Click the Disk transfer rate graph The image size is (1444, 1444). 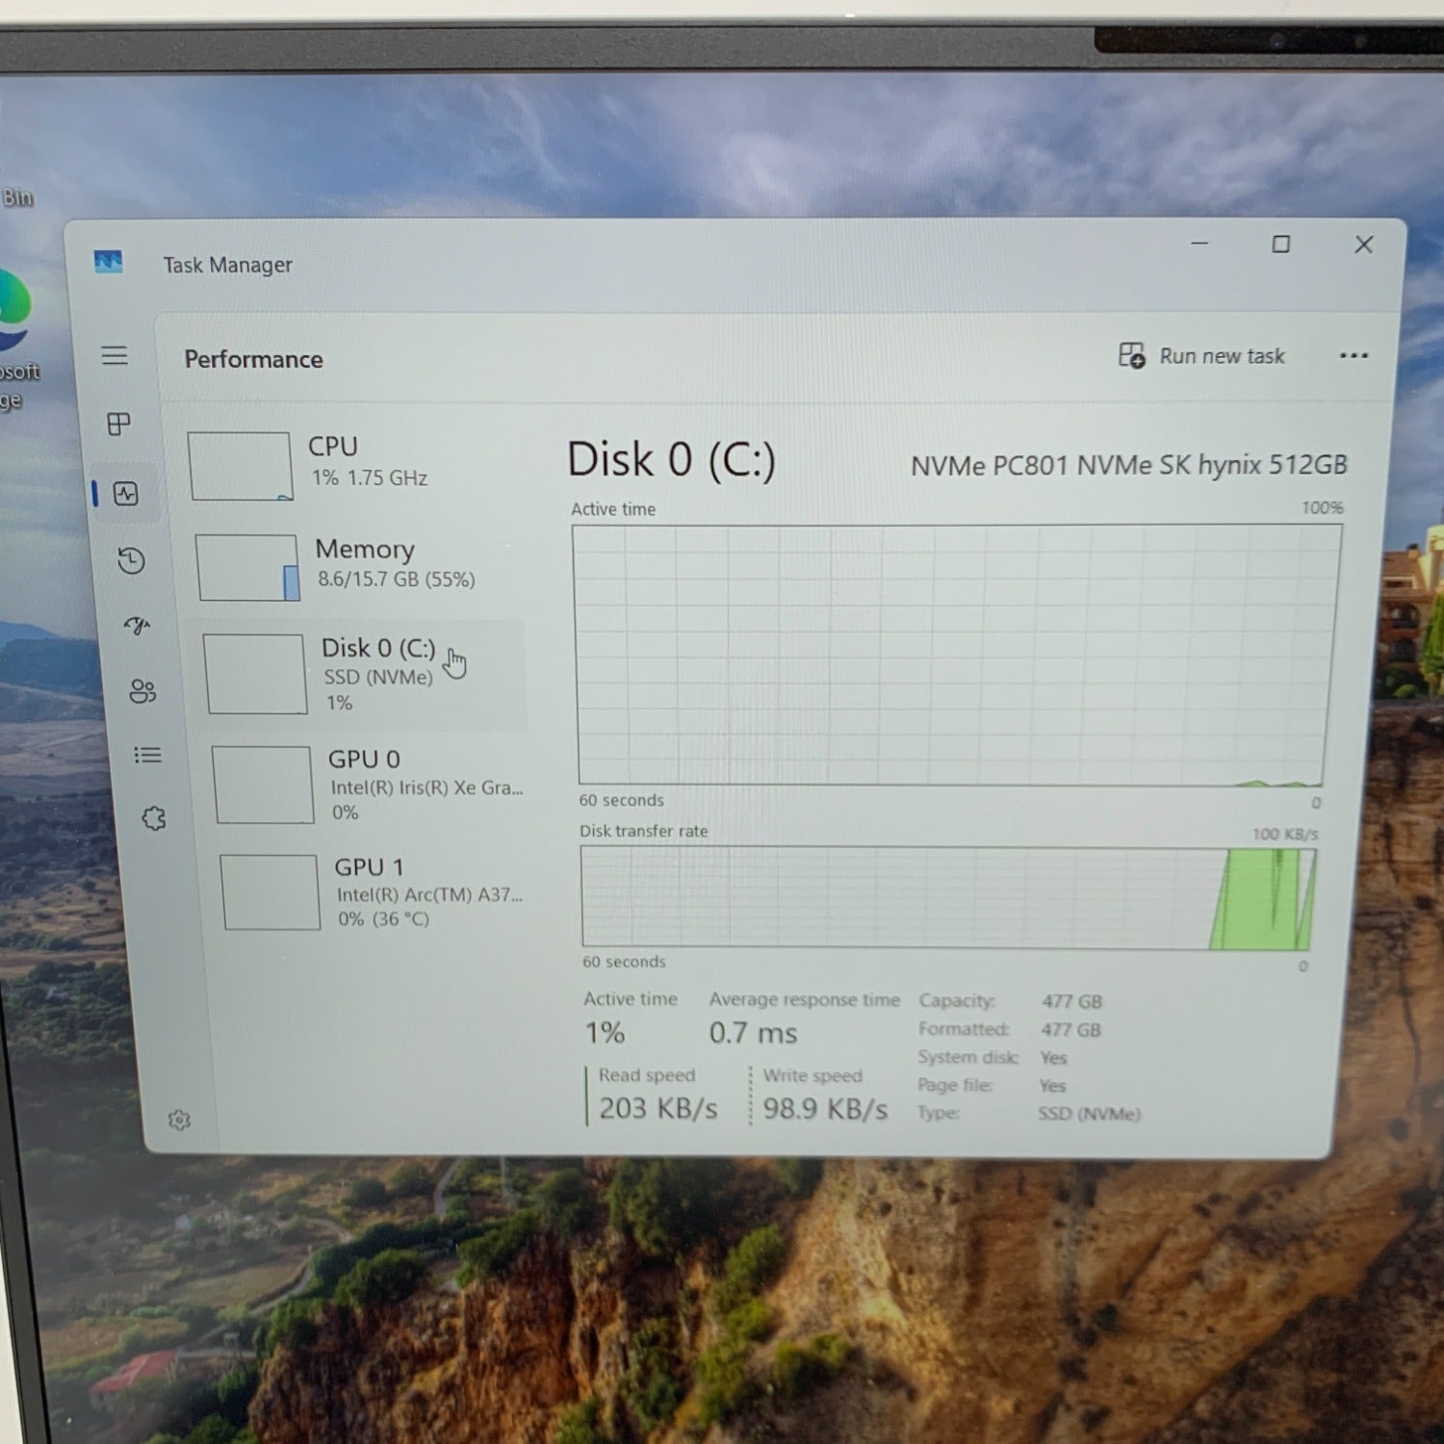(x=948, y=898)
